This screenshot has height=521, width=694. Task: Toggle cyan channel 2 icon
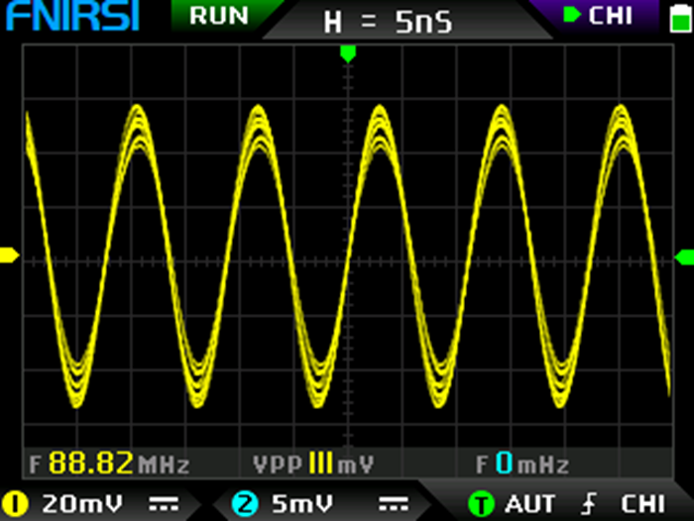[244, 503]
